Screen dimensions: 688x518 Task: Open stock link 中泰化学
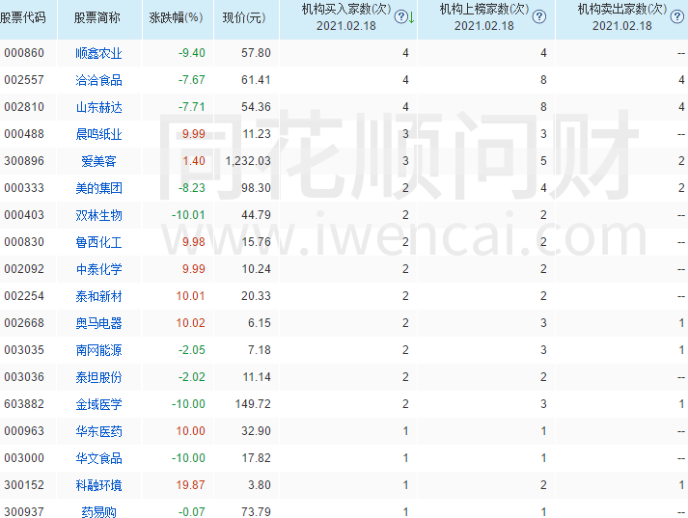tap(98, 269)
